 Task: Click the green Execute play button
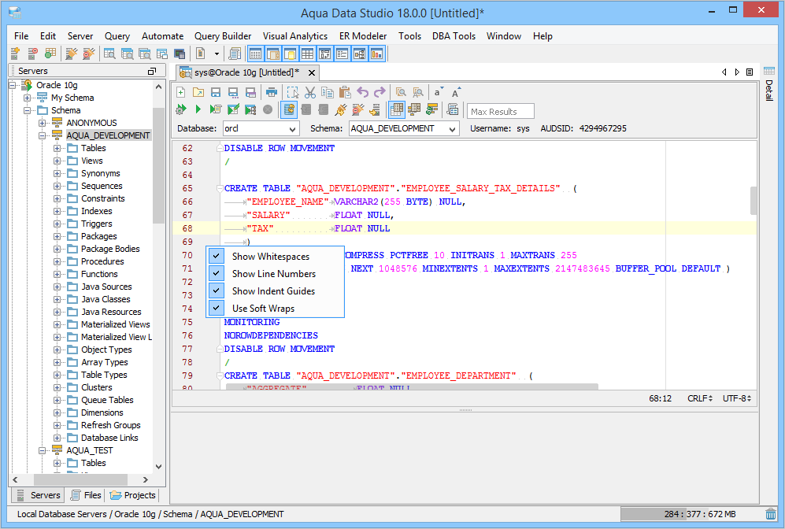click(198, 109)
